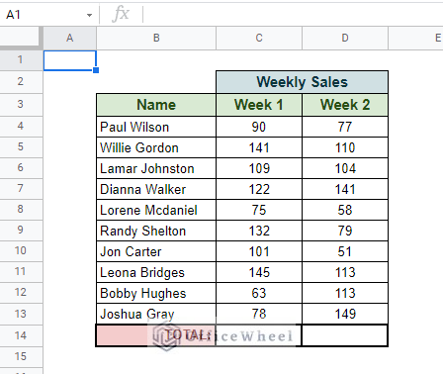Click the Week 2 header cell
443x374 pixels.
345,105
